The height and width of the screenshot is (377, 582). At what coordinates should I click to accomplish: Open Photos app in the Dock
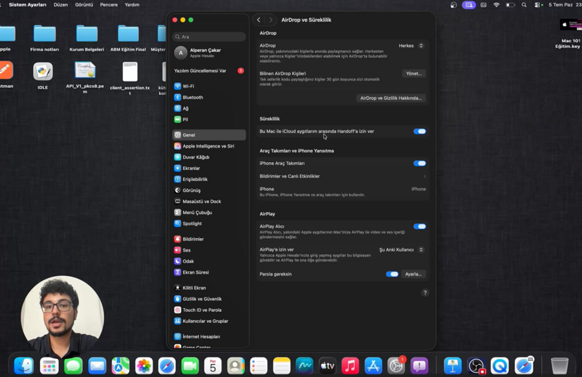tap(144, 366)
